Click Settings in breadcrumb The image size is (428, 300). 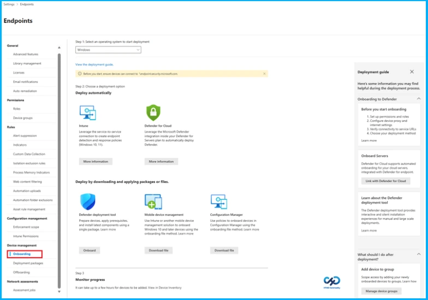[x=9, y=4]
